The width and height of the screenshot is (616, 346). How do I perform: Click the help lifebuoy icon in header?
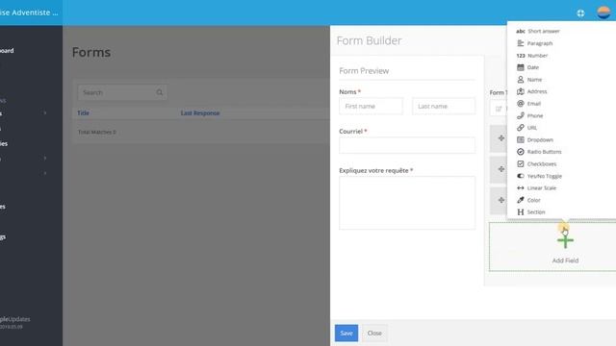pyautogui.click(x=580, y=13)
